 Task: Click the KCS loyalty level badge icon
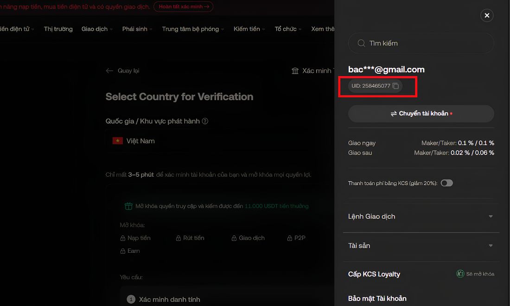(x=460, y=274)
